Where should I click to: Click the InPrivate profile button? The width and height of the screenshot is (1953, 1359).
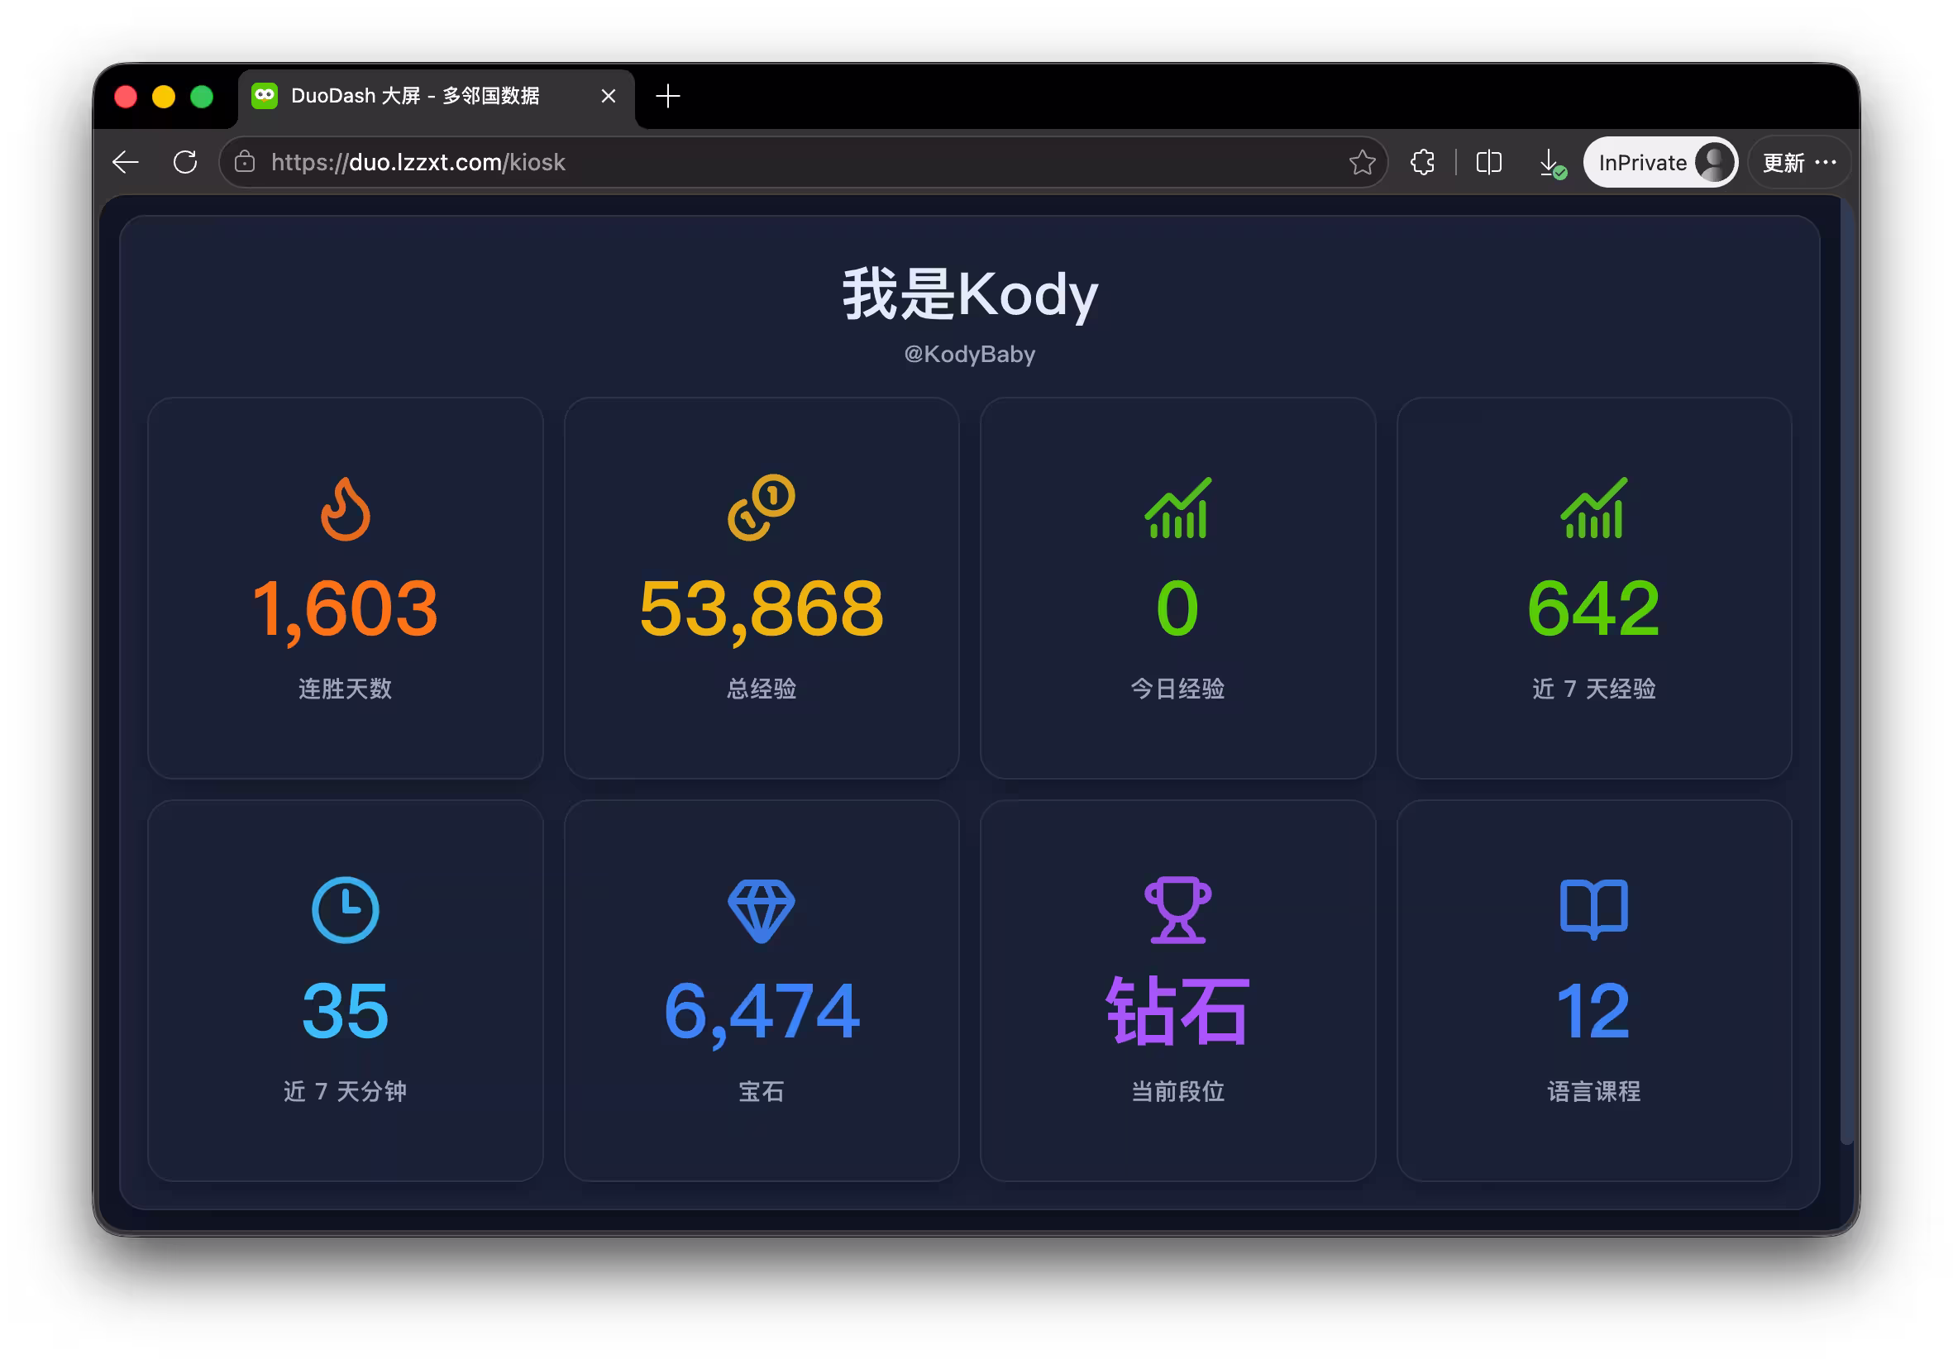[x=1659, y=162]
